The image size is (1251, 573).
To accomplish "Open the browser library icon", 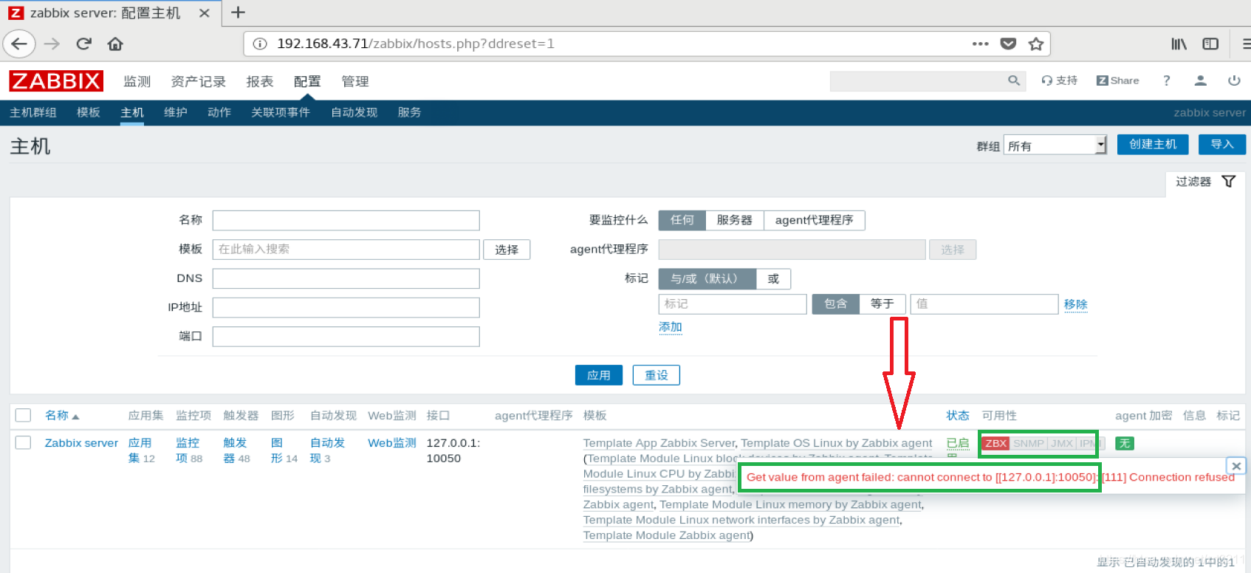I will click(x=1179, y=44).
